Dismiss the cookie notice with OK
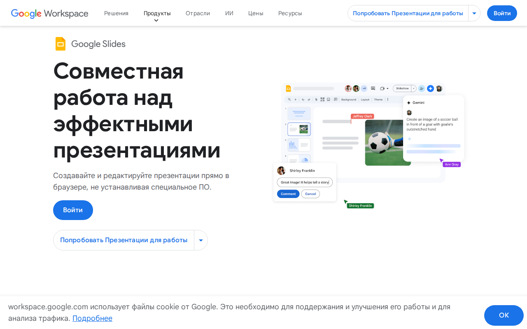 point(504,315)
